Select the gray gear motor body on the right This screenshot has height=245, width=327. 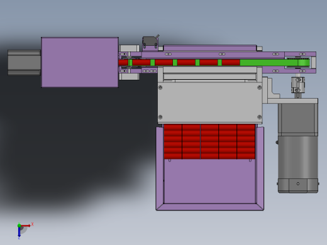(x=298, y=148)
